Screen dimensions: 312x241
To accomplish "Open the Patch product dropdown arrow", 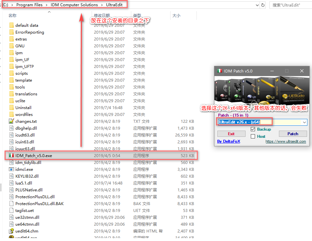I will coord(304,122).
